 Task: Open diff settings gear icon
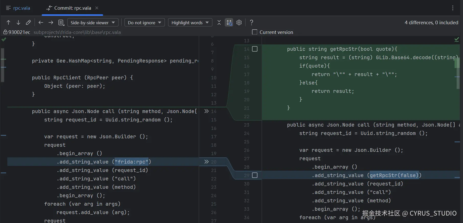[239, 22]
